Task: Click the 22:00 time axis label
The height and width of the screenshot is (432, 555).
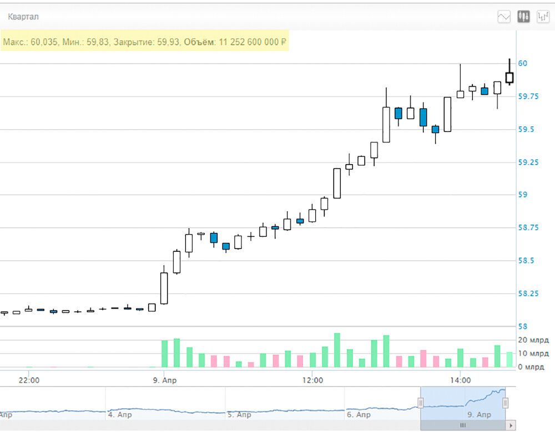Action: click(x=29, y=380)
